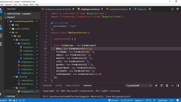
Task: Select the Terminal panel tab
Action: pos(87,86)
